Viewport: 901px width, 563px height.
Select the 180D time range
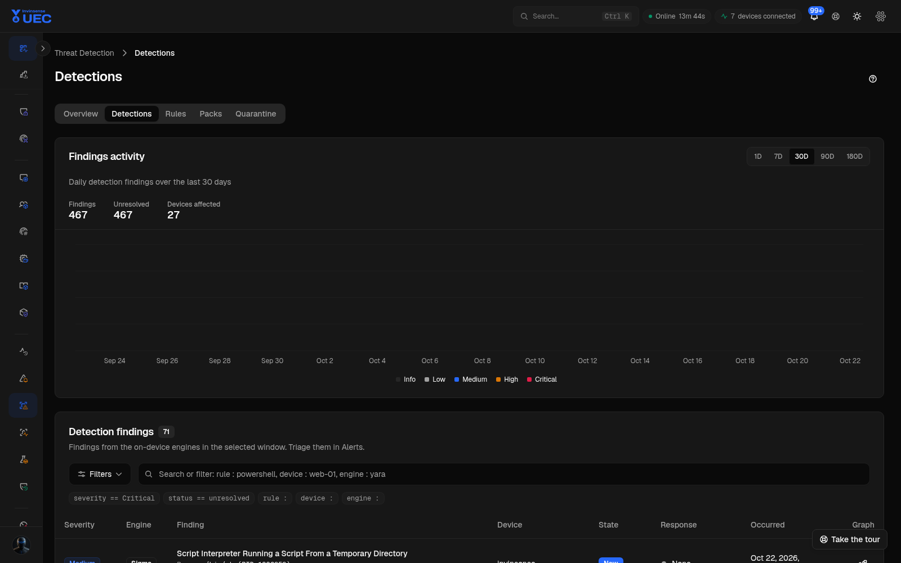point(854,157)
